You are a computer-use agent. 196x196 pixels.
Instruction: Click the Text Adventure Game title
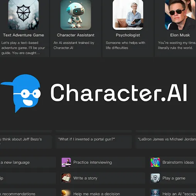(24, 35)
